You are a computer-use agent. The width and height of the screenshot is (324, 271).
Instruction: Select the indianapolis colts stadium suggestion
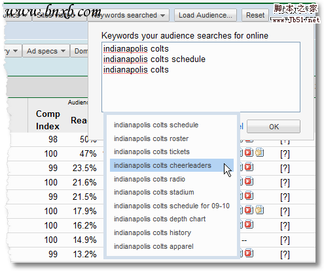tap(171, 192)
